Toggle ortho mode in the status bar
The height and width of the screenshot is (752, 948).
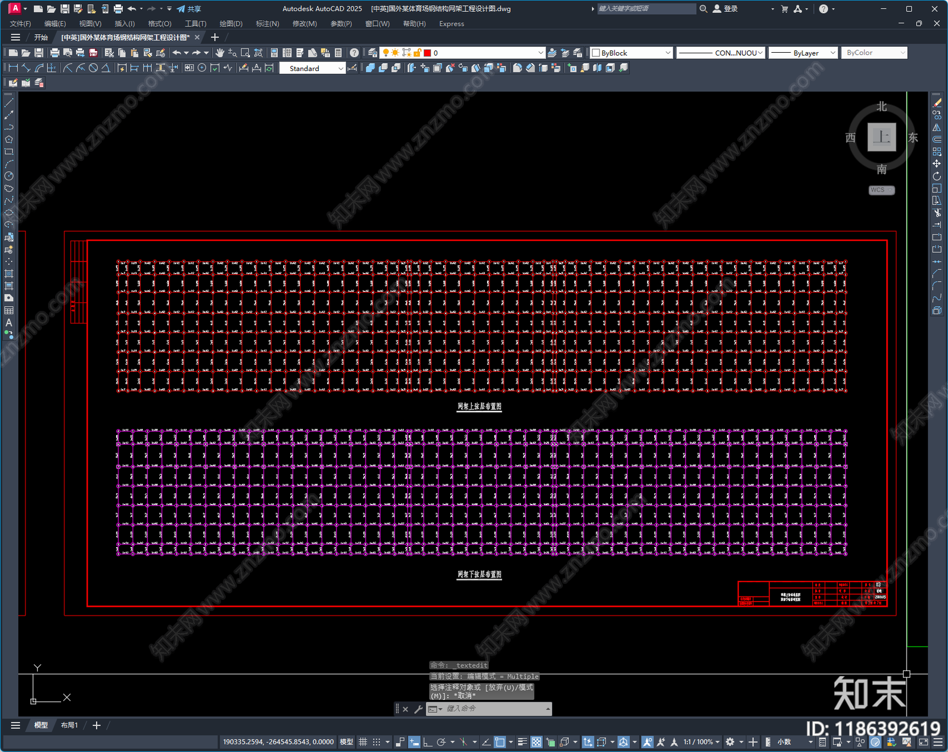[x=427, y=742]
